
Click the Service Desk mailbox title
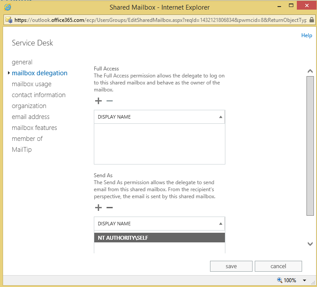[32, 43]
